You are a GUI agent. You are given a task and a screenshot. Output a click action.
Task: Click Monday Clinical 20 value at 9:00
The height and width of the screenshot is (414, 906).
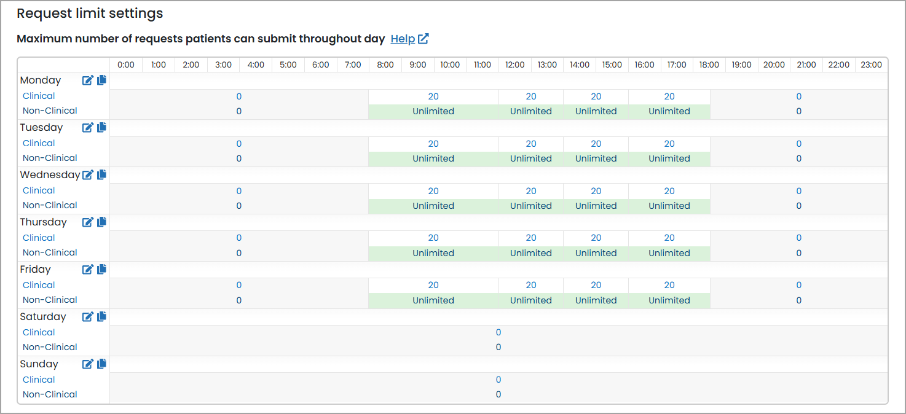coord(433,96)
